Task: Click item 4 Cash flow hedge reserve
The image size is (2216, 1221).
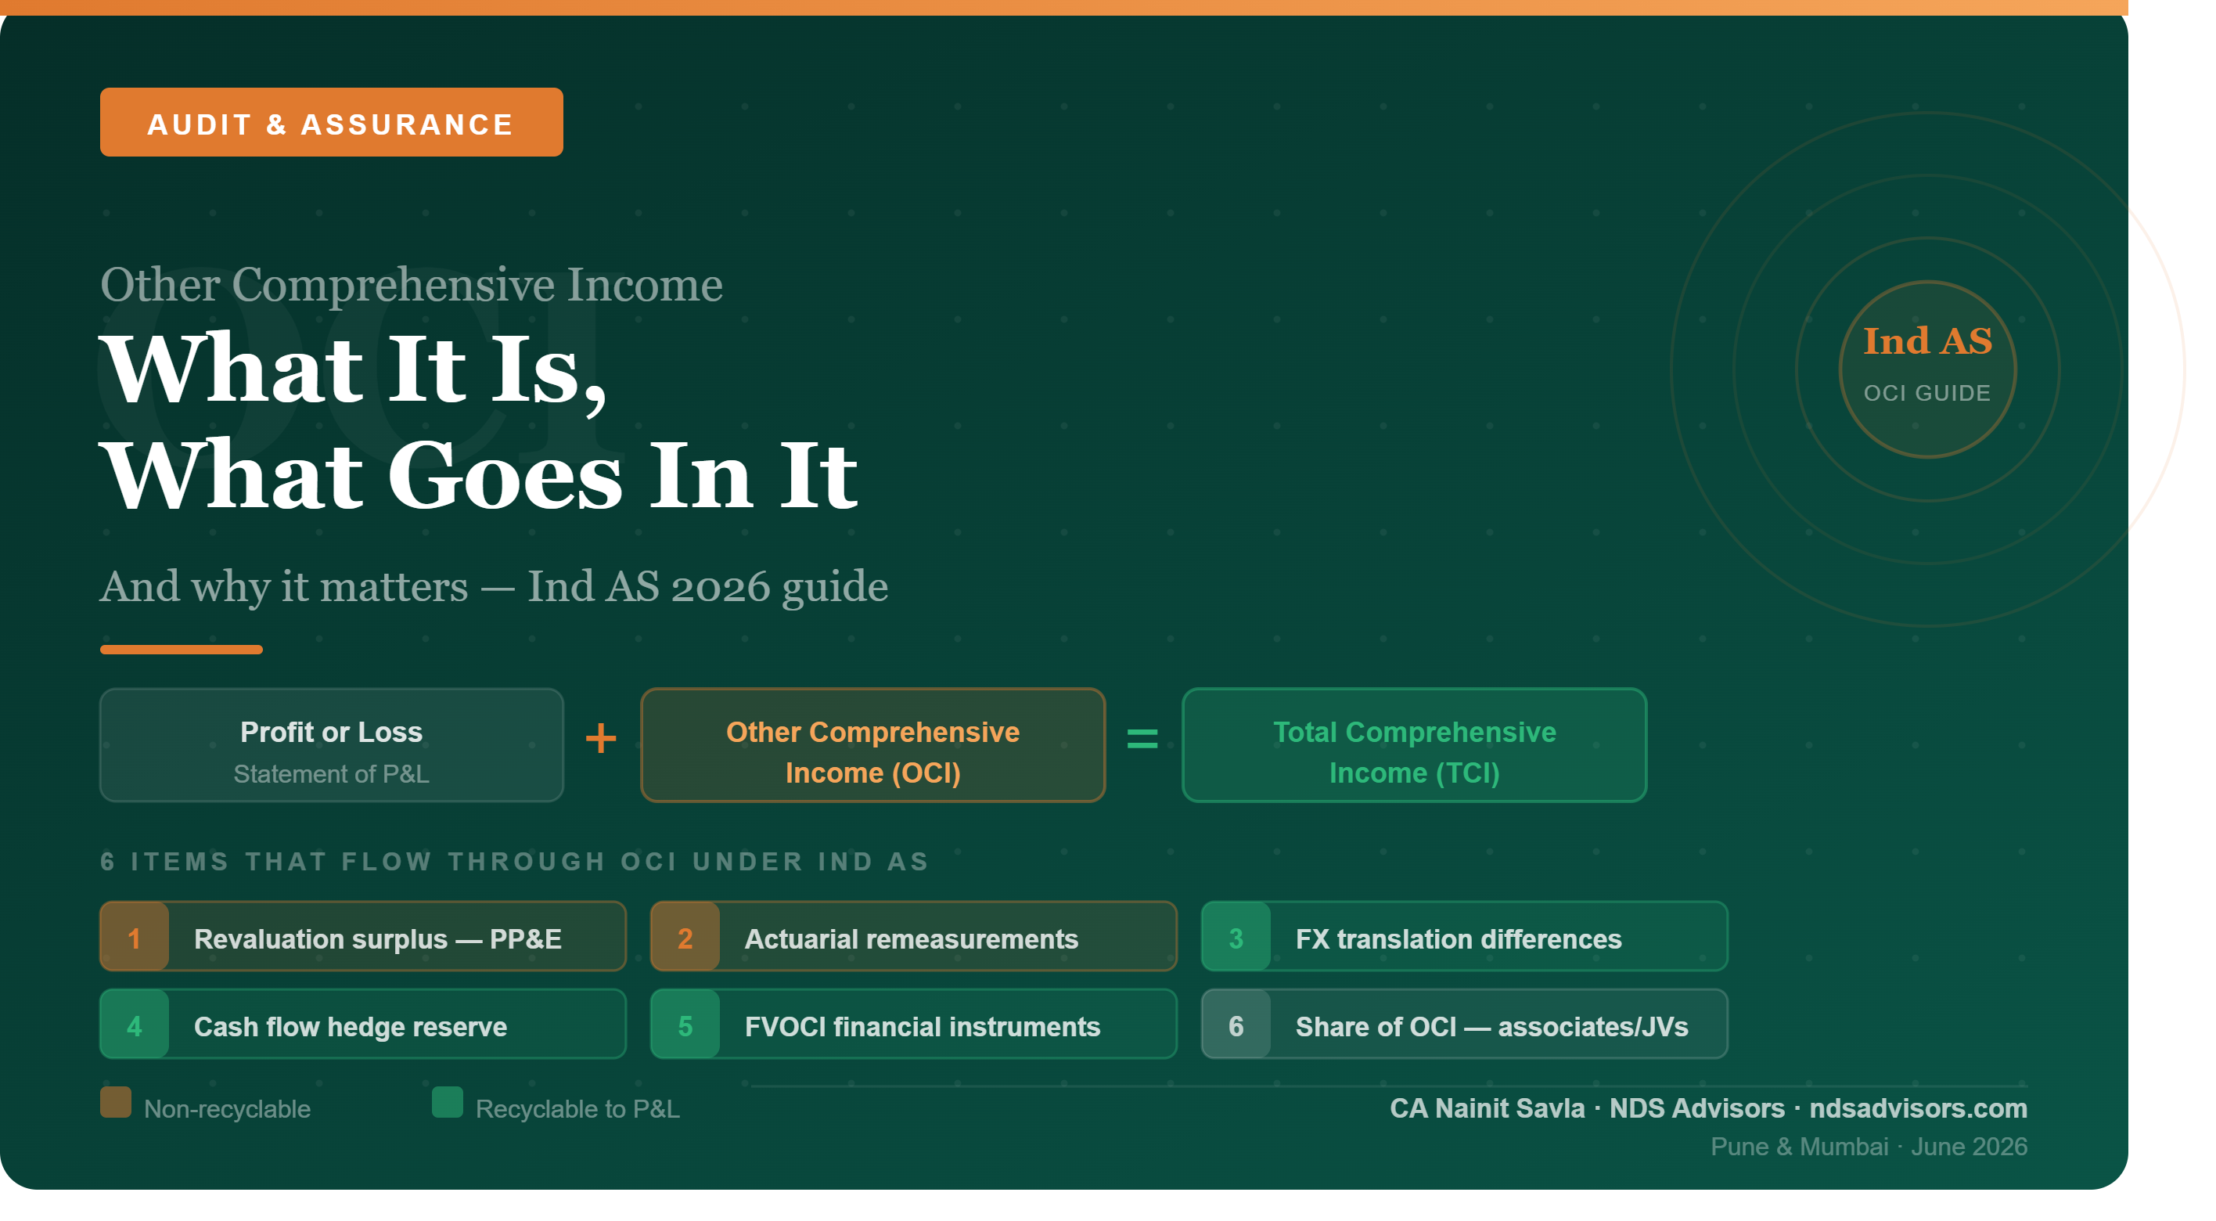Action: tap(363, 1025)
